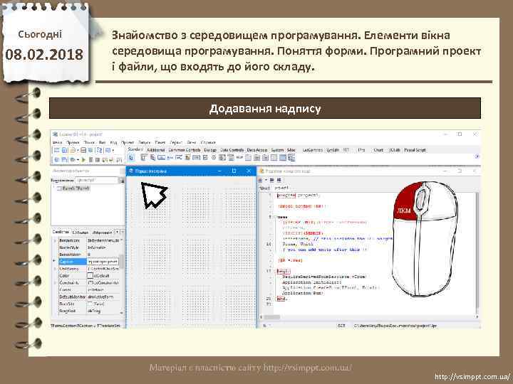Switch to the Data Access palette tab
The width and height of the screenshot is (513, 384).
pos(257,150)
